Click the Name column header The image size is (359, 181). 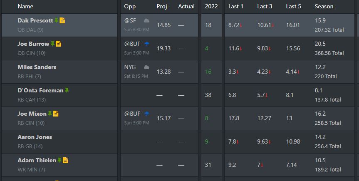pos(25,6)
